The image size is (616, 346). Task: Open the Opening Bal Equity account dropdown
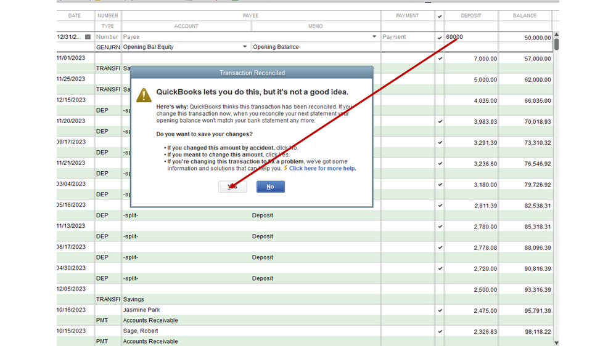245,47
